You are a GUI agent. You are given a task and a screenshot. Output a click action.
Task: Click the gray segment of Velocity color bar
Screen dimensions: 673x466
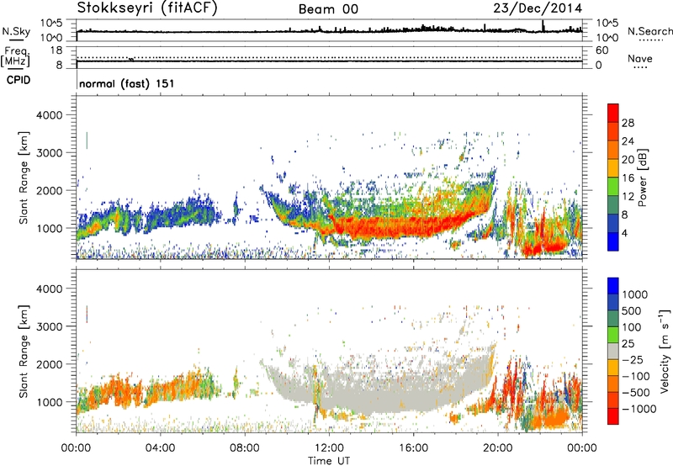613,352
